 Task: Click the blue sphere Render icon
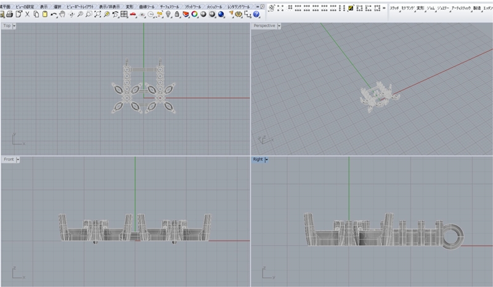[221, 14]
